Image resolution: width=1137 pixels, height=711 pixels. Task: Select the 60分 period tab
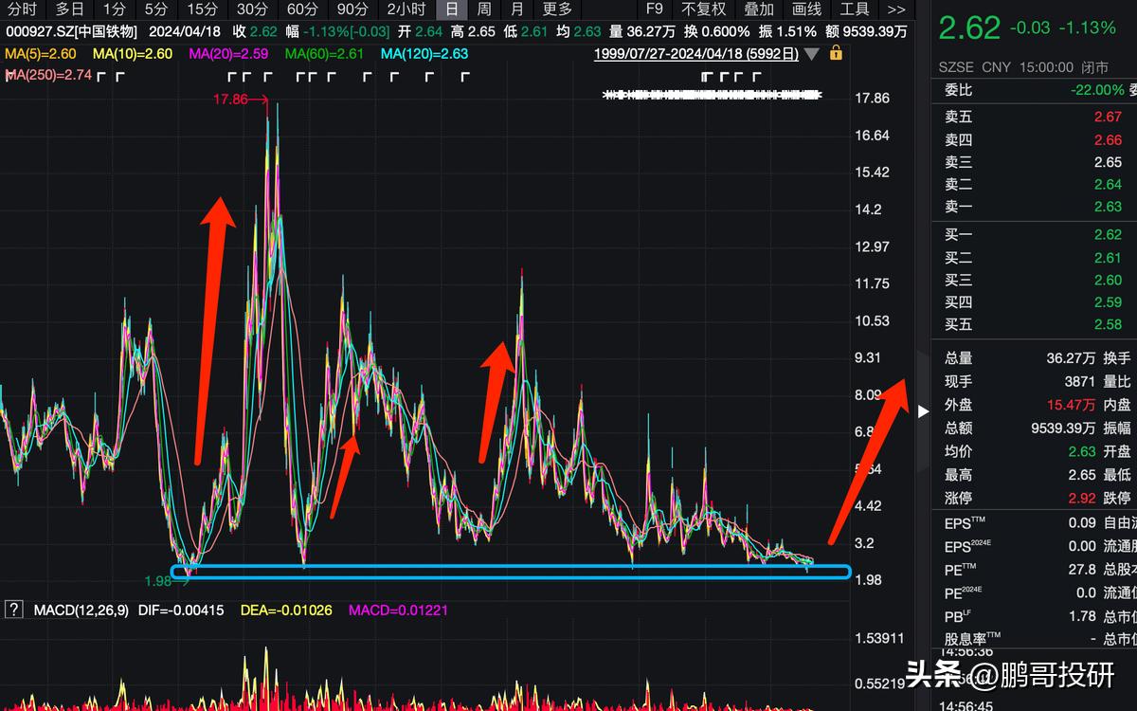coord(302,9)
